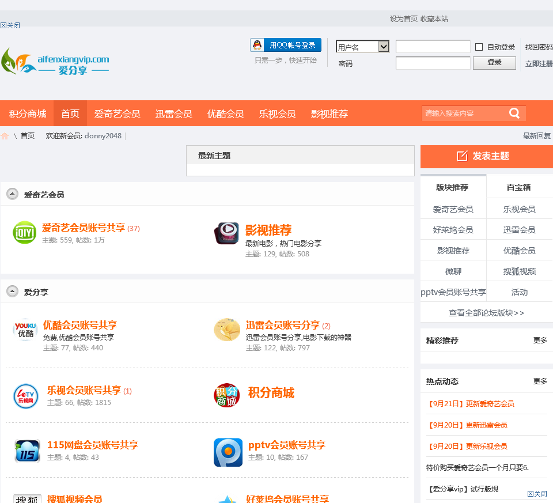
Task: Open 迅雷会员账号分享 forum link
Action: 283,325
